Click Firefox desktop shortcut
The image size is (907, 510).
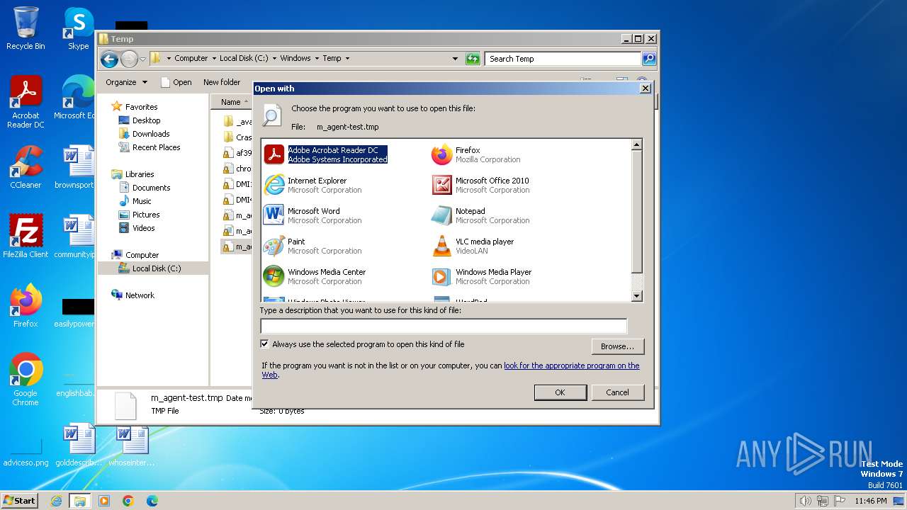point(26,306)
